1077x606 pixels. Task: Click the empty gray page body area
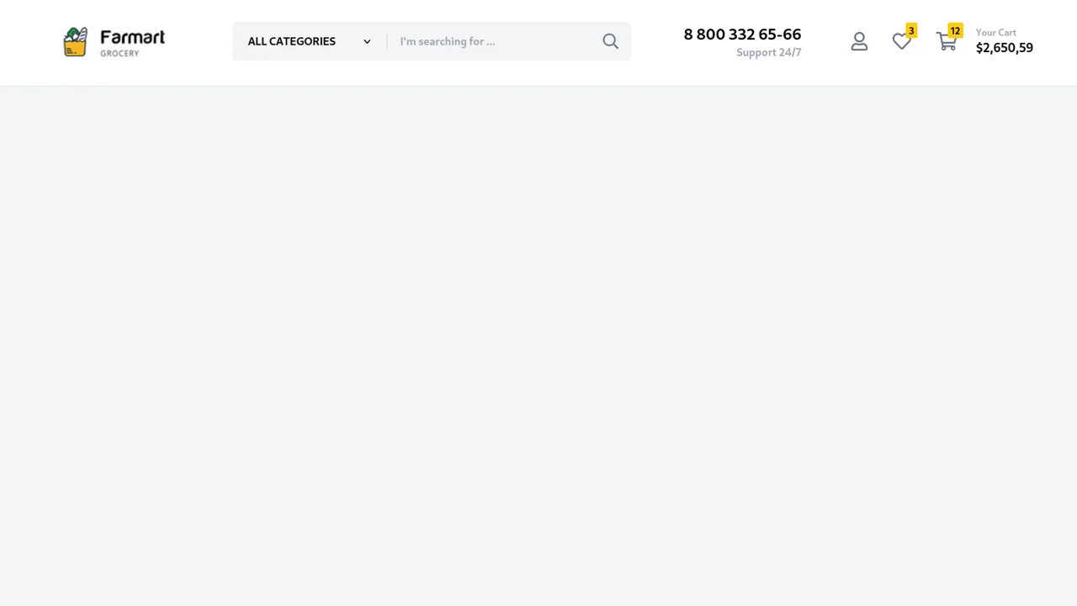[x=538, y=345]
